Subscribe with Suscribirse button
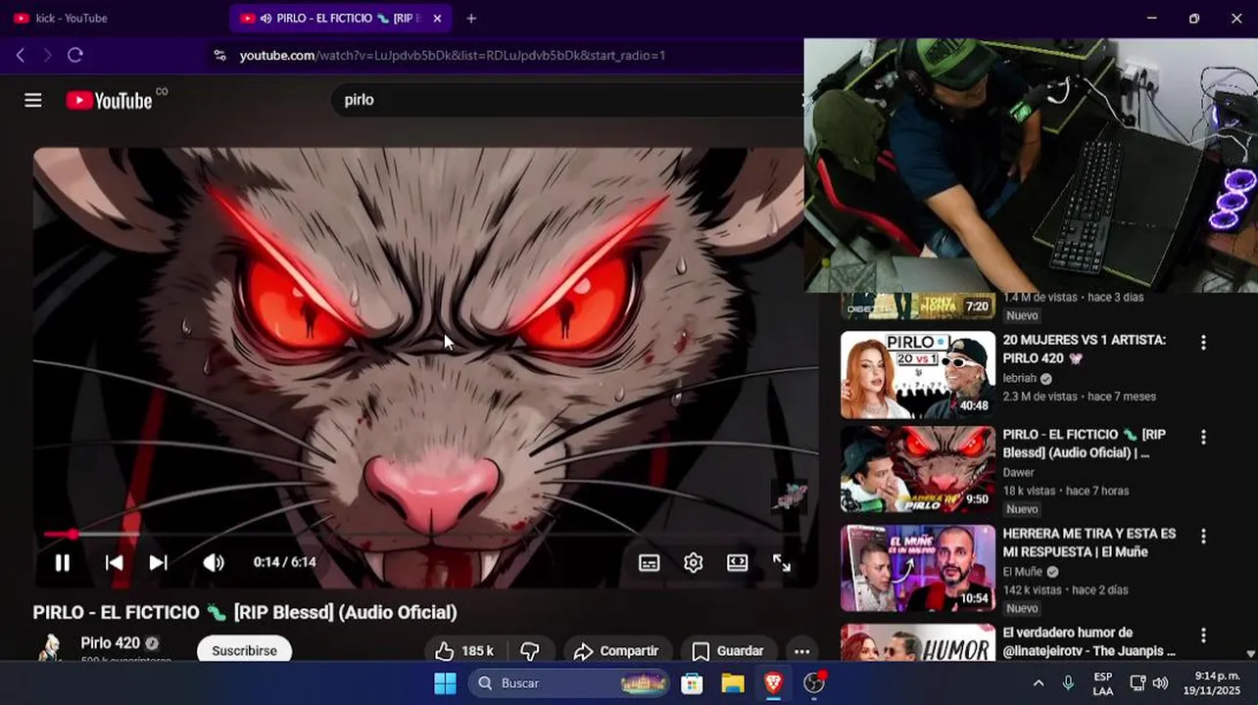 [244, 651]
